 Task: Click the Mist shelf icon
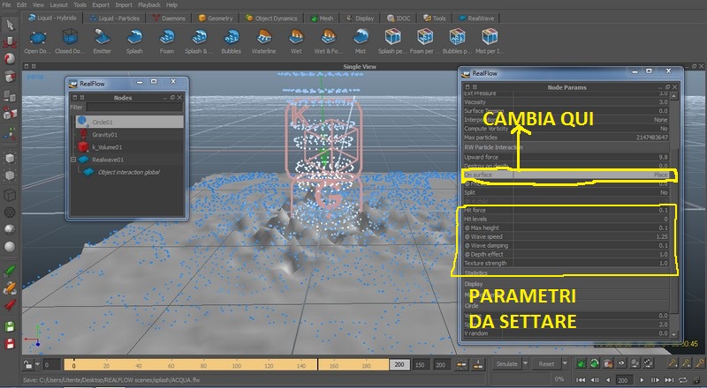(361, 37)
